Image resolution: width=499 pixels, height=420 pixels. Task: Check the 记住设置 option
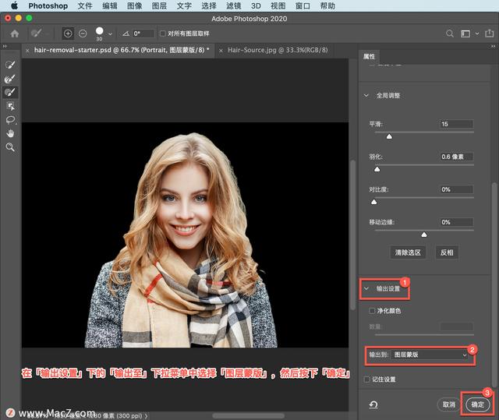click(367, 379)
